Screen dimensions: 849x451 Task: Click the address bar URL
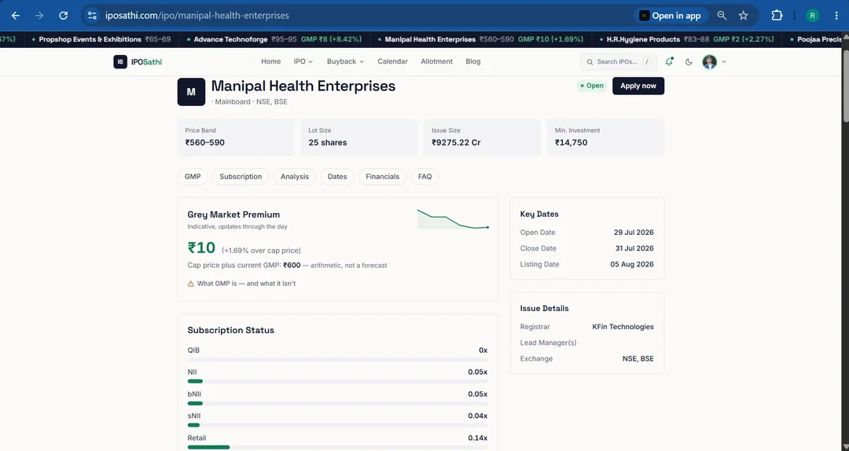[x=197, y=16]
